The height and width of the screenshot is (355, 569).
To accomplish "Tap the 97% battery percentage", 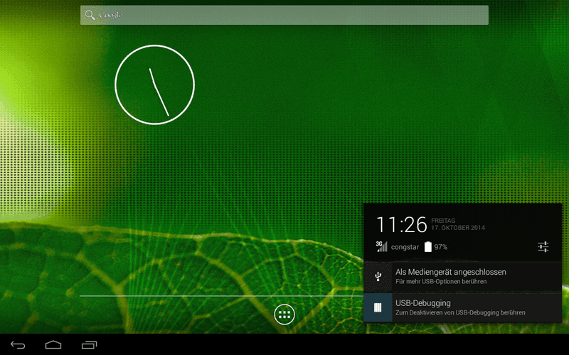I will click(440, 247).
